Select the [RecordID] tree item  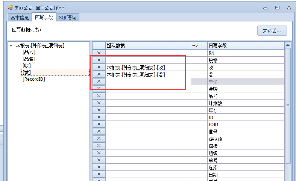tap(34, 79)
